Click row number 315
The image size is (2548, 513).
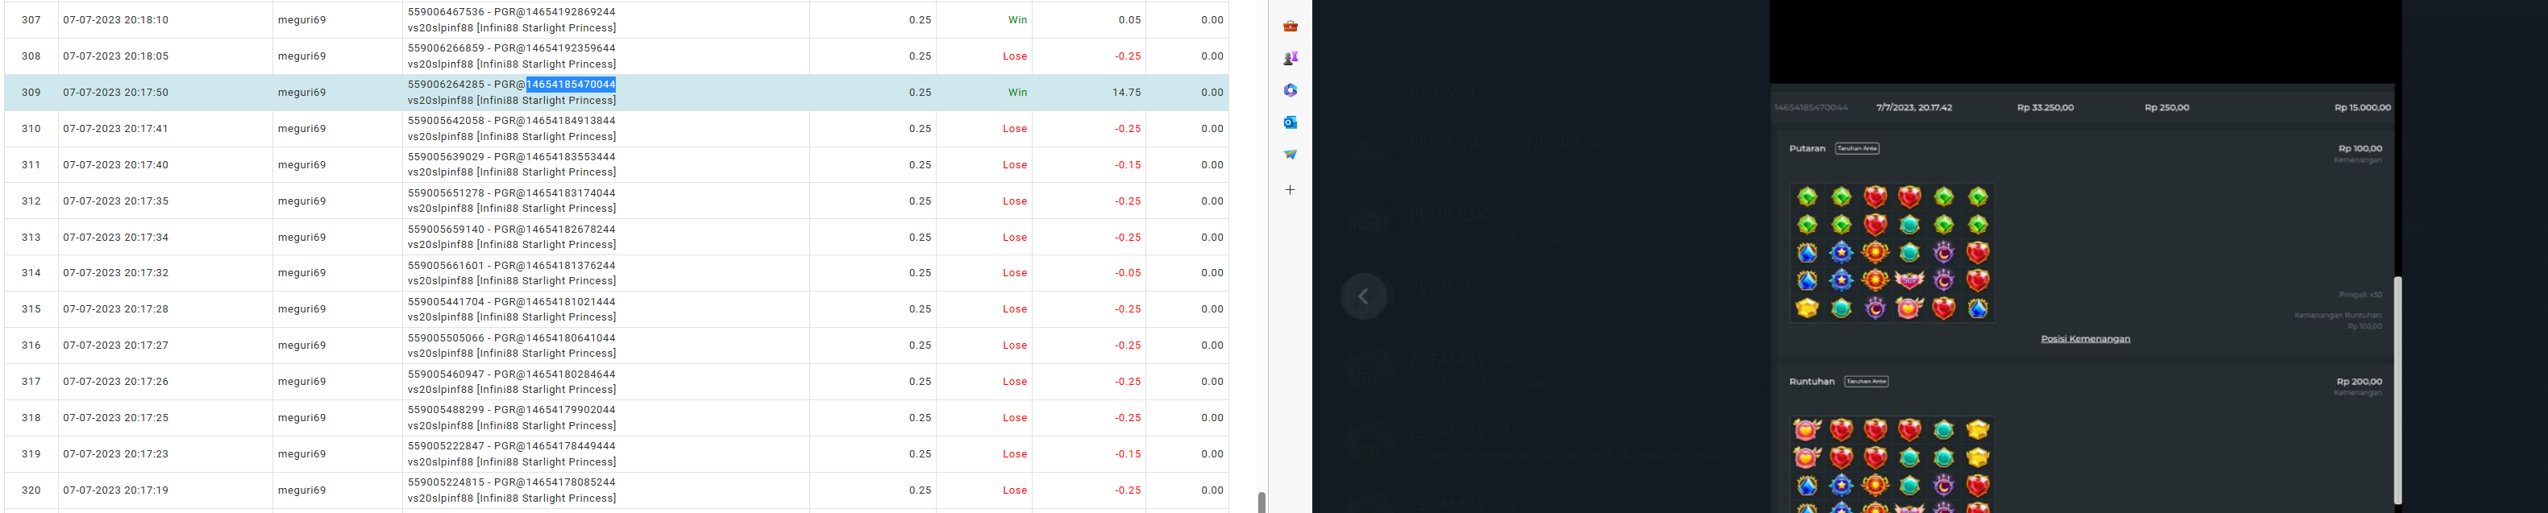point(31,309)
